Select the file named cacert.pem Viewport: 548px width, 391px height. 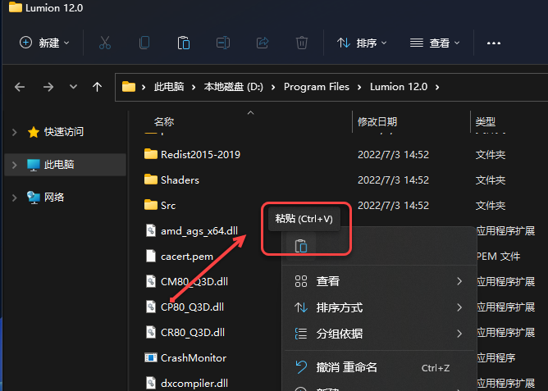(187, 257)
